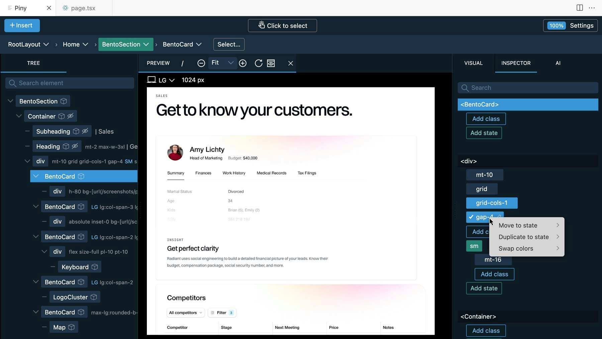Collapse the BentoSection tree node
602x339 pixels.
10,101
